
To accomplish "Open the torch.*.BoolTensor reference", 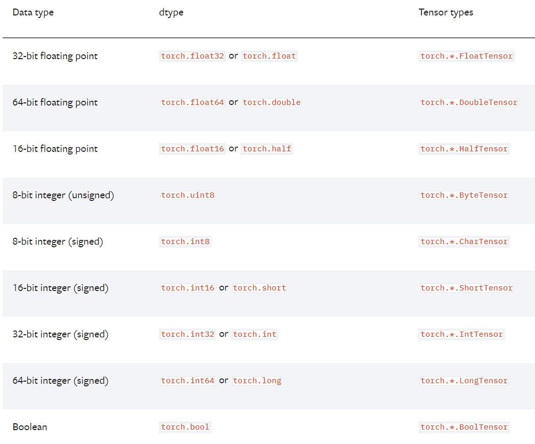I will [x=464, y=427].
